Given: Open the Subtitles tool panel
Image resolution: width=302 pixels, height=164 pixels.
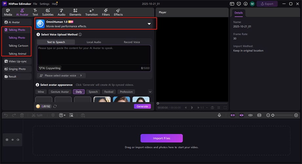Looking at the screenshot, I should pyautogui.click(x=48, y=12).
